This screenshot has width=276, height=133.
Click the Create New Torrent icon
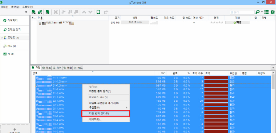(47, 12)
